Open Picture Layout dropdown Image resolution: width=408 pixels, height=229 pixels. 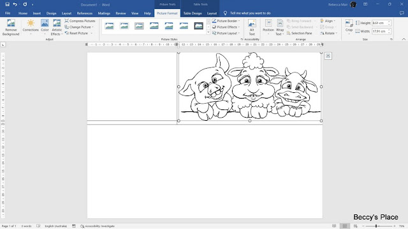pyautogui.click(x=226, y=33)
